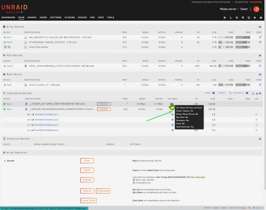266x210 pixels.
Task: Click drive icon for Dev 2 SAMSUNG
Action: click(x=26, y=109)
